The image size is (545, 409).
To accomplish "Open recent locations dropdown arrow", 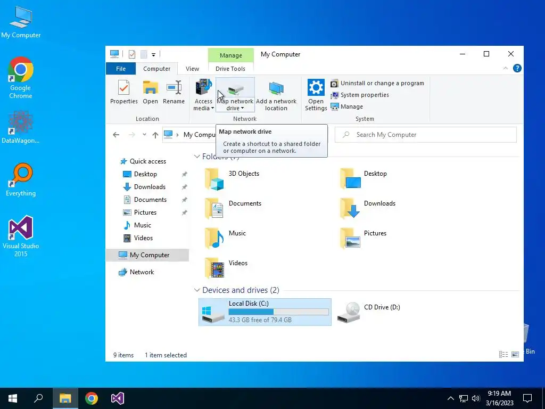I will click(144, 135).
